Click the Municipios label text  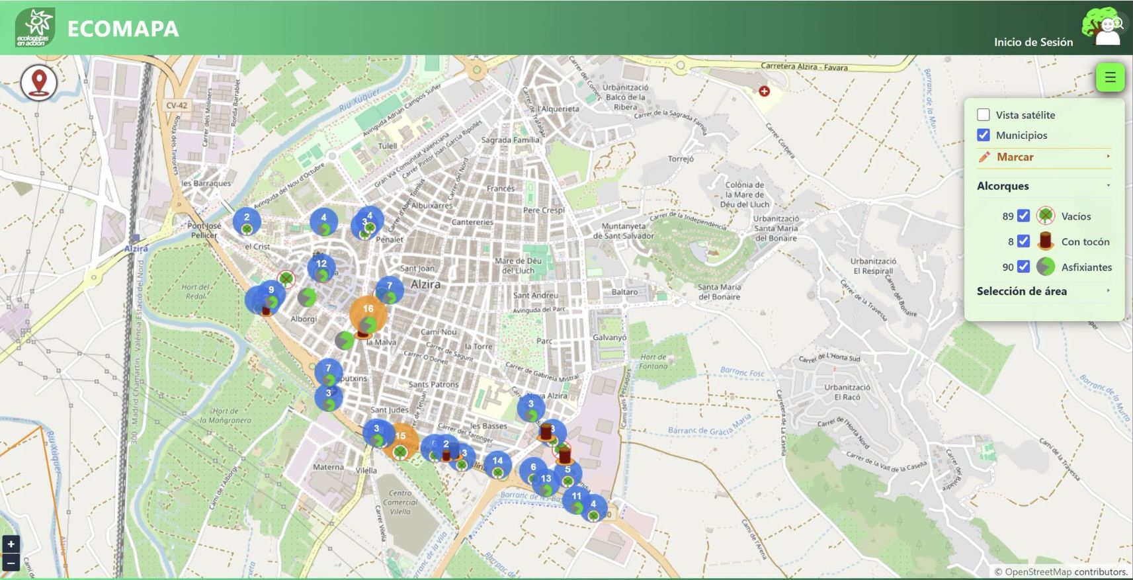tap(1021, 136)
